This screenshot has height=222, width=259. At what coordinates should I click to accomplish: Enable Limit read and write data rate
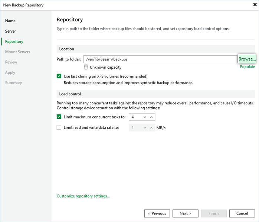tap(59, 128)
